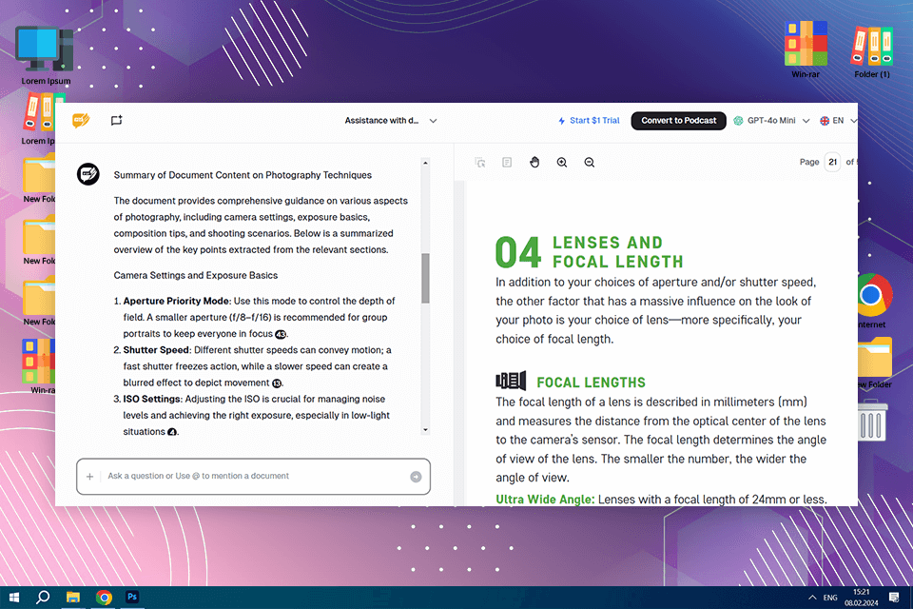913x609 pixels.
Task: Open the Windows Start menu
Action: [x=14, y=598]
